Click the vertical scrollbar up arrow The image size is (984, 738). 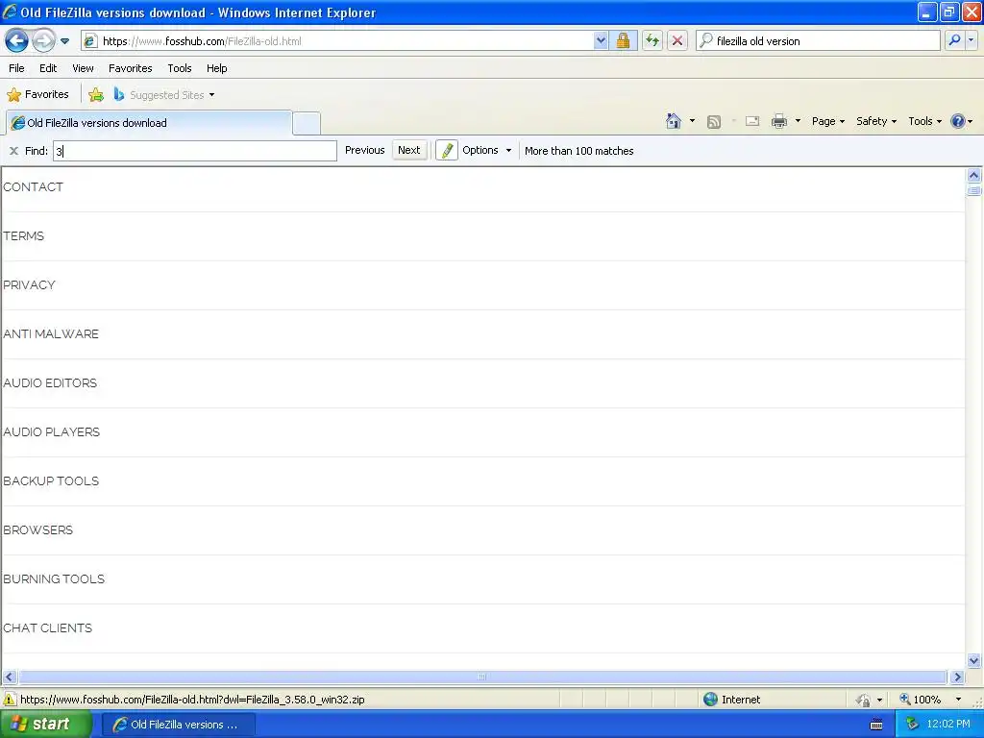pyautogui.click(x=974, y=175)
